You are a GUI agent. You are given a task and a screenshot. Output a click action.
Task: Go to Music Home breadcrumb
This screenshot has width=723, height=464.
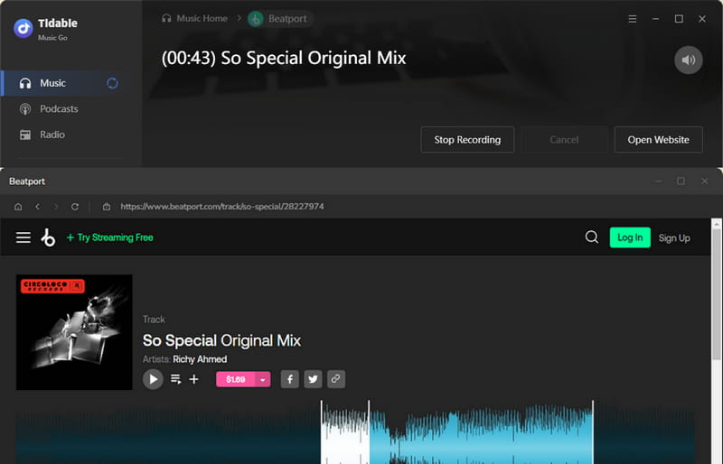(x=202, y=18)
